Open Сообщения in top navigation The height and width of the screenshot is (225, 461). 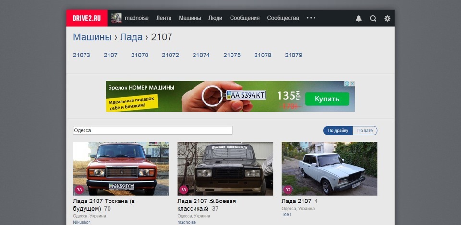point(245,18)
